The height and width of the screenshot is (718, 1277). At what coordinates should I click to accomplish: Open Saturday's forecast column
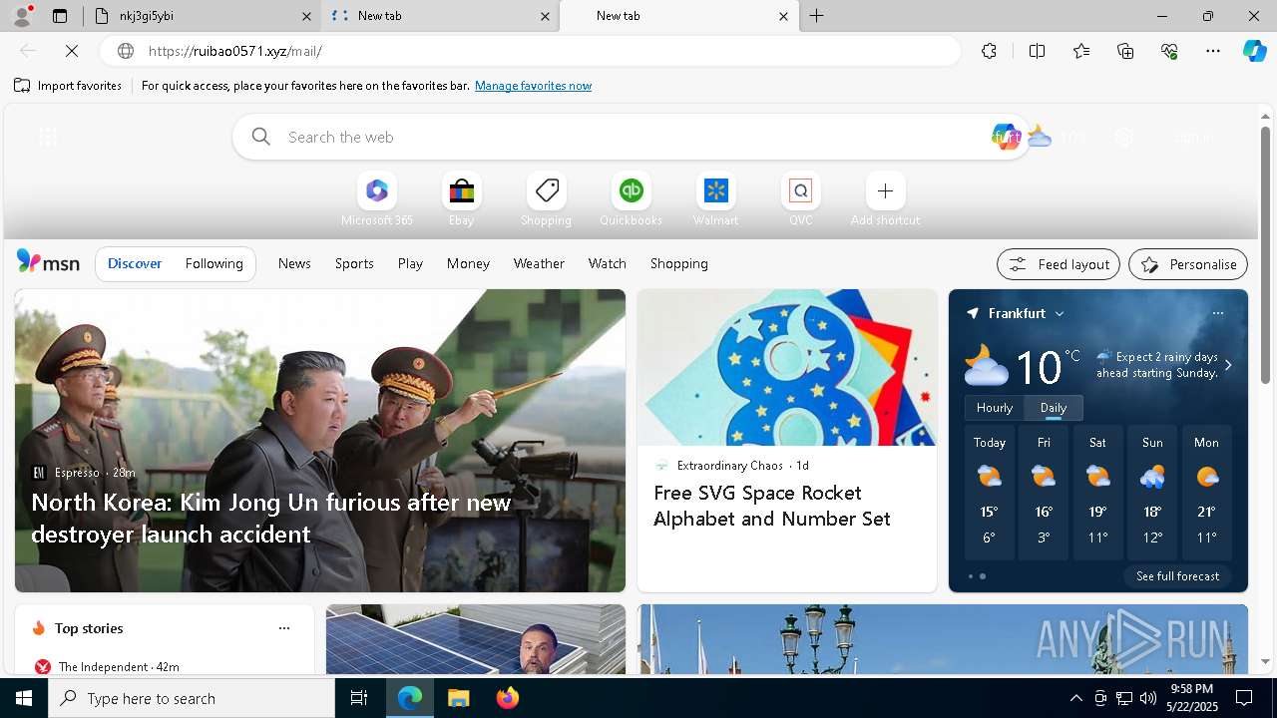click(x=1097, y=495)
